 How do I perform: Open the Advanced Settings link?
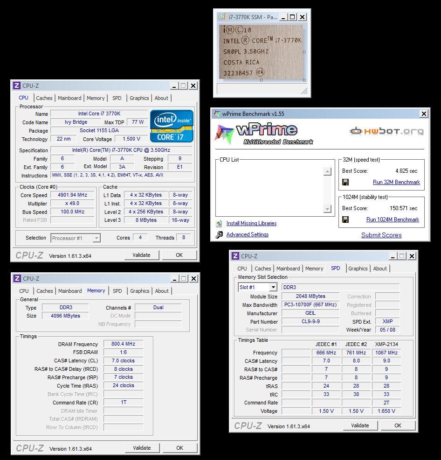coord(248,234)
